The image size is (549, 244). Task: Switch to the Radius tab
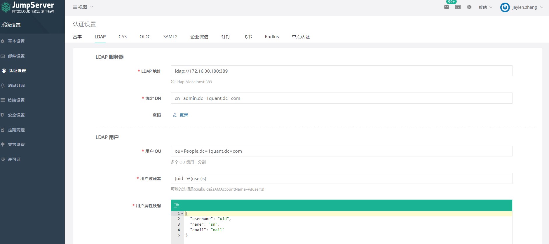click(x=272, y=37)
